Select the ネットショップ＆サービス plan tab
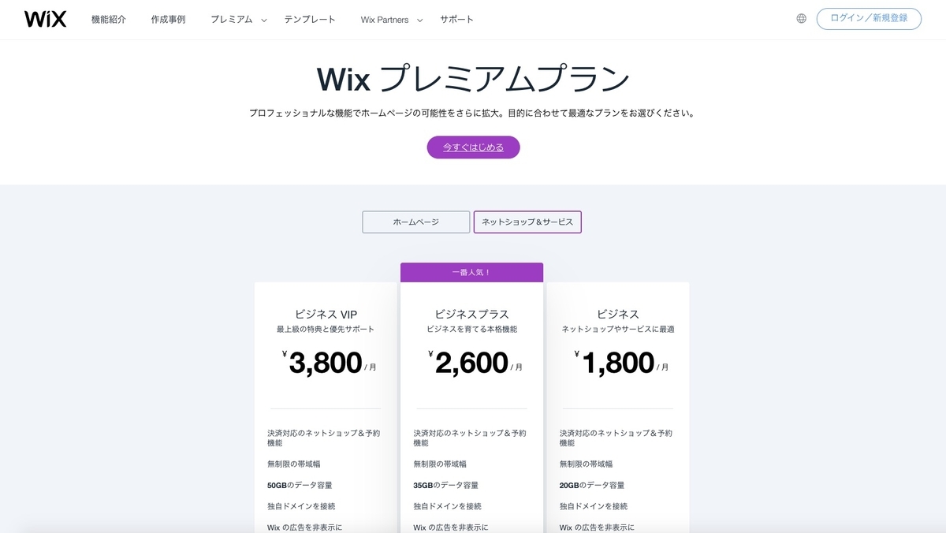Screen dimensions: 946x533 pos(527,222)
